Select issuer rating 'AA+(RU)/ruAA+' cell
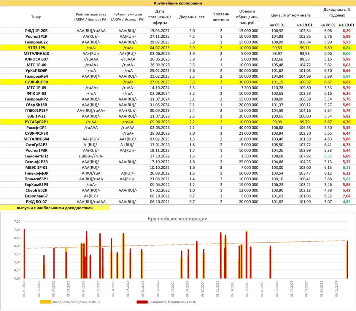This screenshot has width=356, height=311. pos(91,110)
